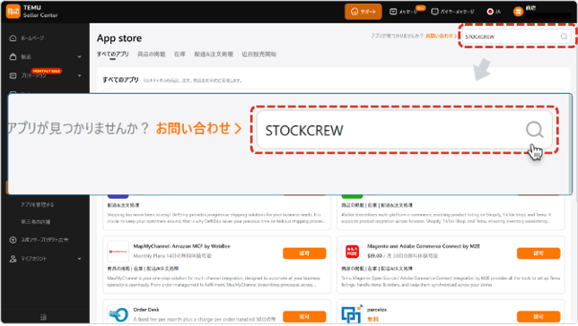Click the TEMU Seller Center logo
The image size is (578, 326).
coord(32,12)
